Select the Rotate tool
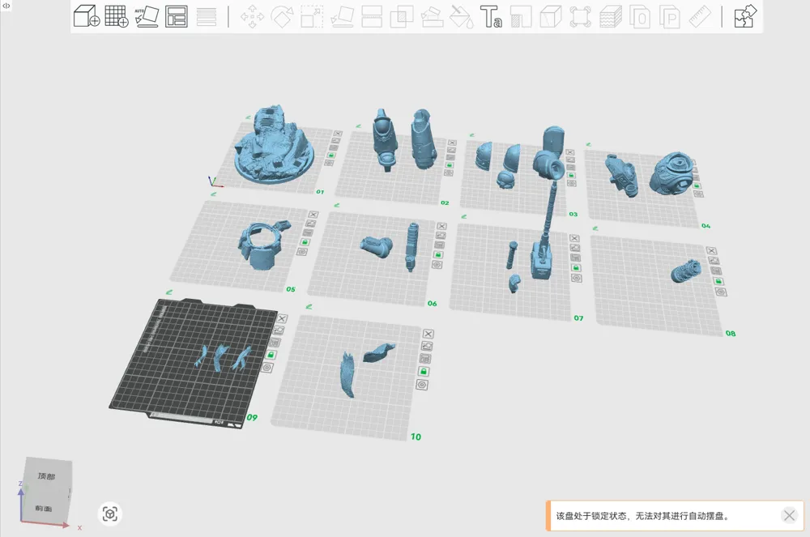This screenshot has height=537, width=810. click(x=283, y=16)
